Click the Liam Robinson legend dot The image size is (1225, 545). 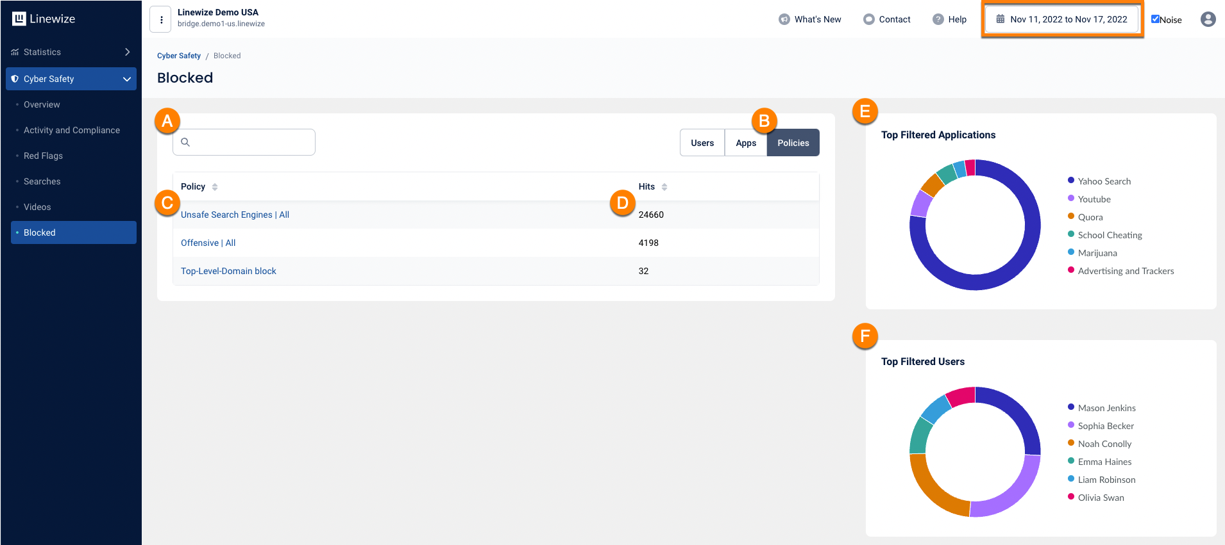[x=1071, y=478]
